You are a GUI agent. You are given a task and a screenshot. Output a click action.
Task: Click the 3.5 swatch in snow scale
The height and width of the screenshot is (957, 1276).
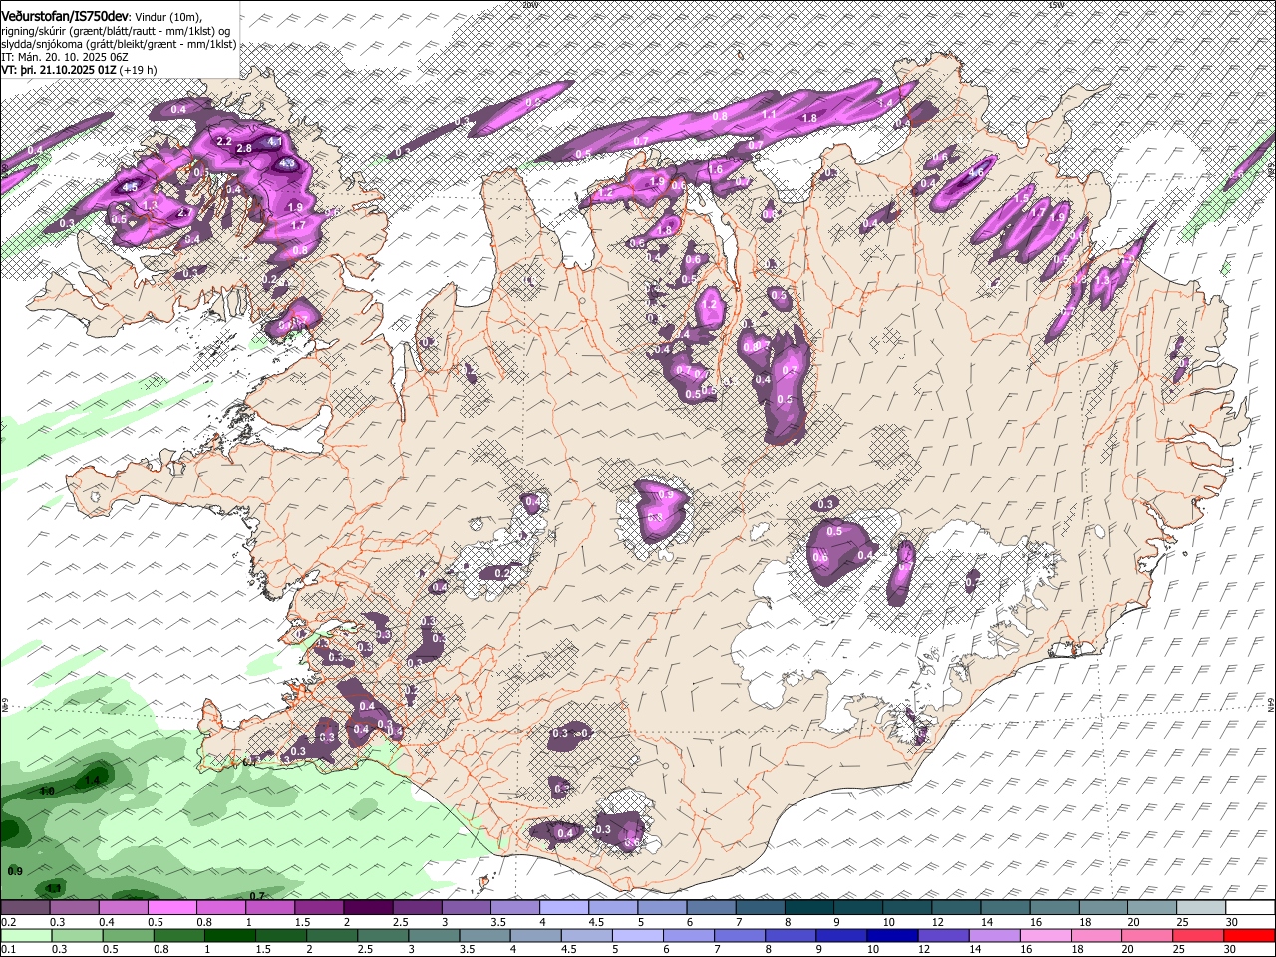pos(514,908)
